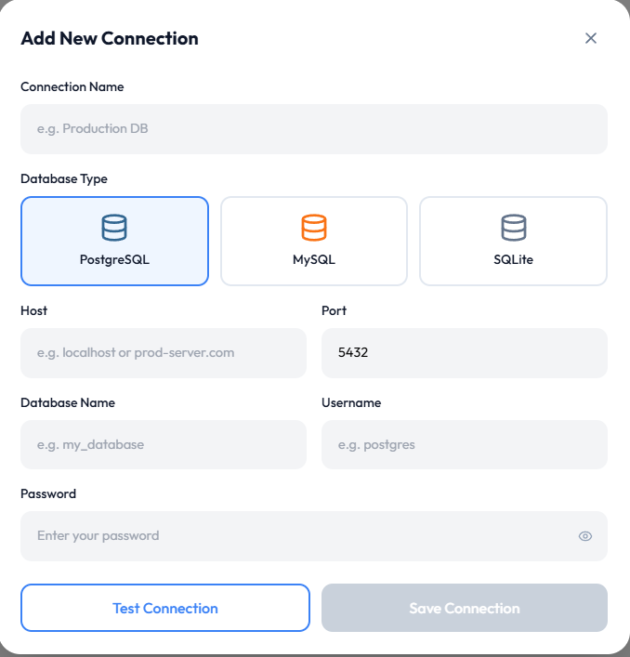Close the Add New Connection dialog
The image size is (630, 657).
point(591,38)
